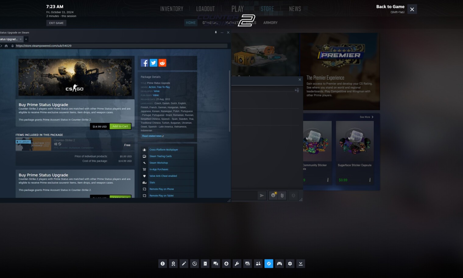463x278 pixels.
Task: Switch to ARMORY store tab
Action: coord(270,23)
